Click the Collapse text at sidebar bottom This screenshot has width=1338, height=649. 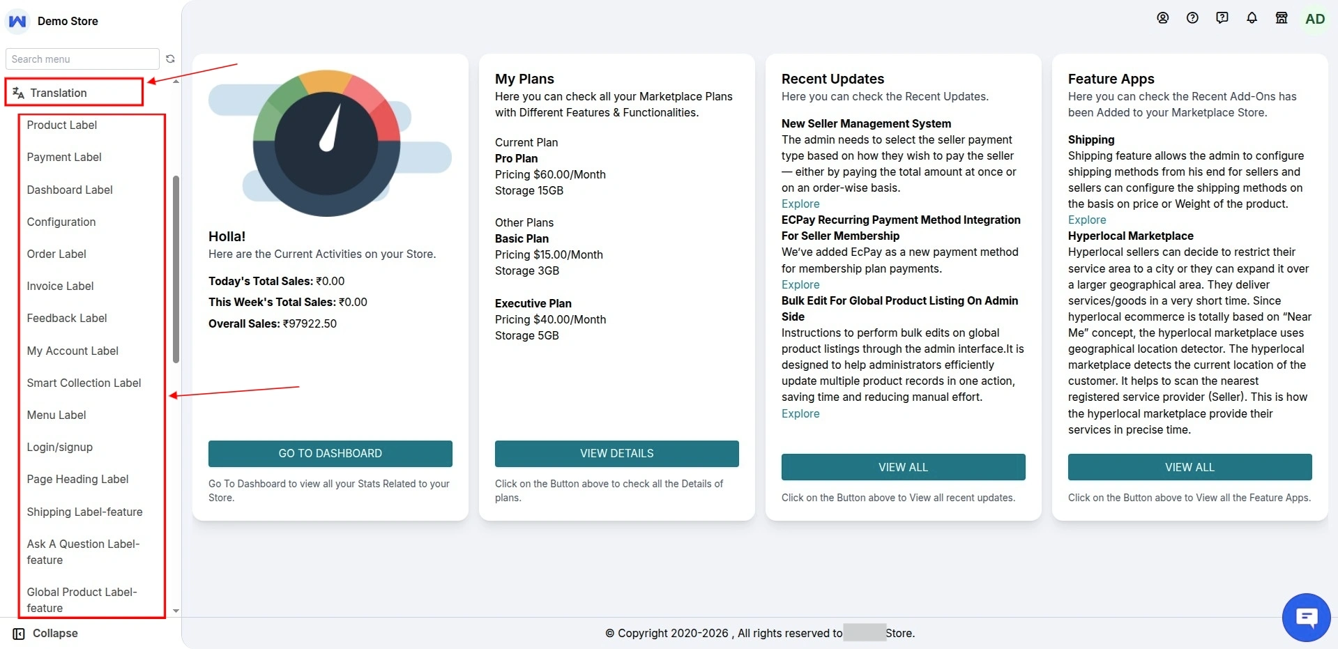click(x=55, y=634)
